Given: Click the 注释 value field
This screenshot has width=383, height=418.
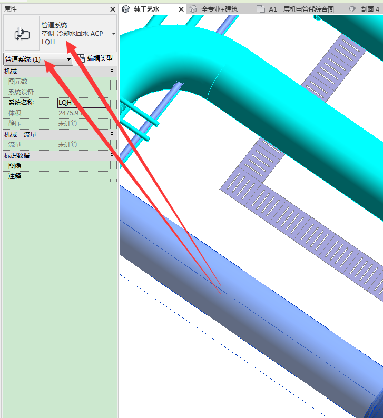Looking at the screenshot, I should click(83, 176).
